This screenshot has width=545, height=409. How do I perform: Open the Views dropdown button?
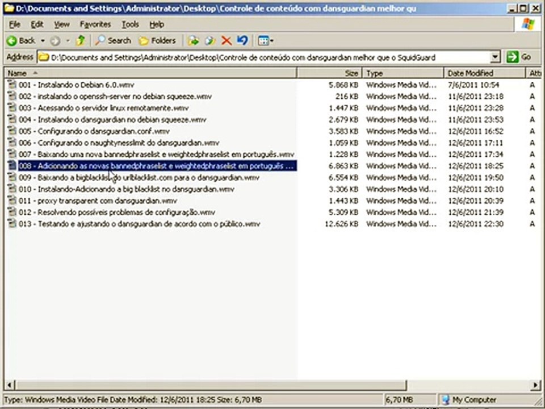[x=266, y=41]
